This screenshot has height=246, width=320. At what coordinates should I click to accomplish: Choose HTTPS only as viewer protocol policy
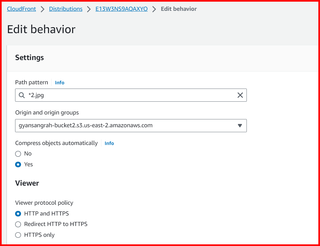click(x=18, y=235)
